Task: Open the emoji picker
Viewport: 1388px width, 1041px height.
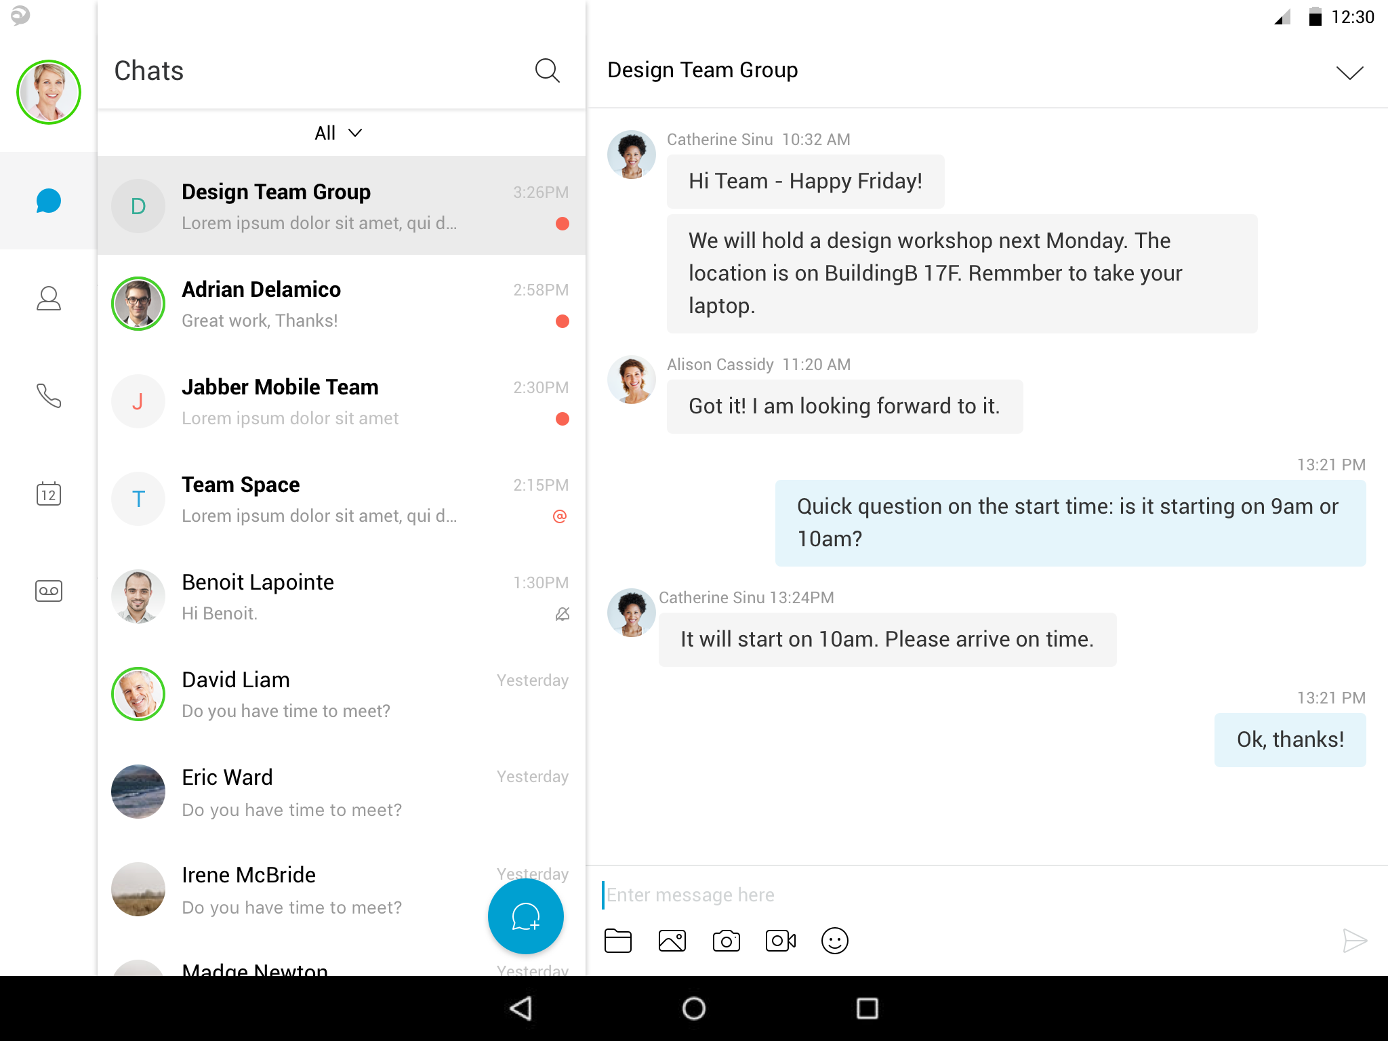Action: point(835,941)
